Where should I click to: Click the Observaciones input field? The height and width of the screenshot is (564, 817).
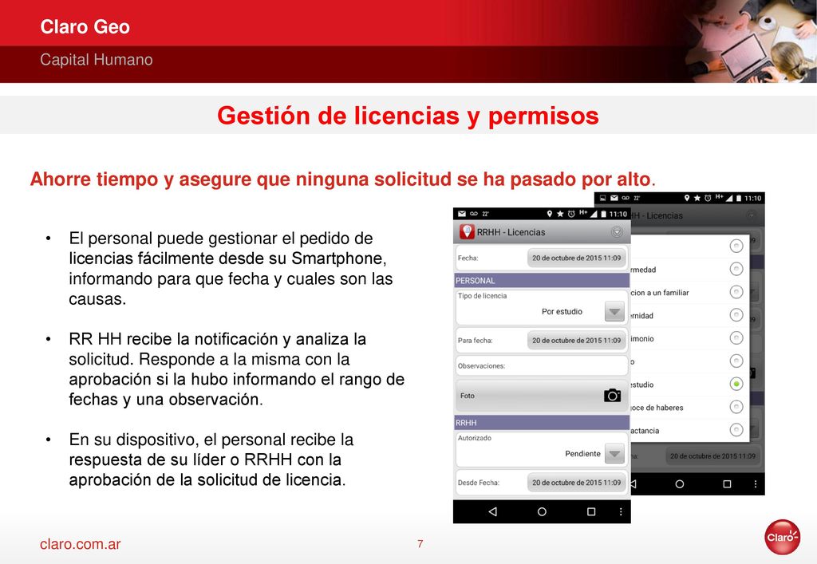click(x=542, y=365)
